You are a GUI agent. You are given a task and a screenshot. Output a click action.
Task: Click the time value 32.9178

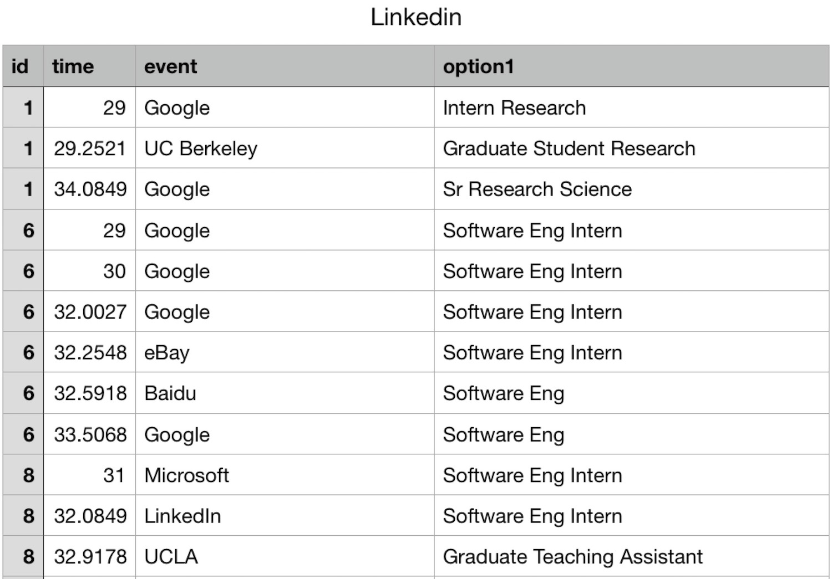pos(90,556)
